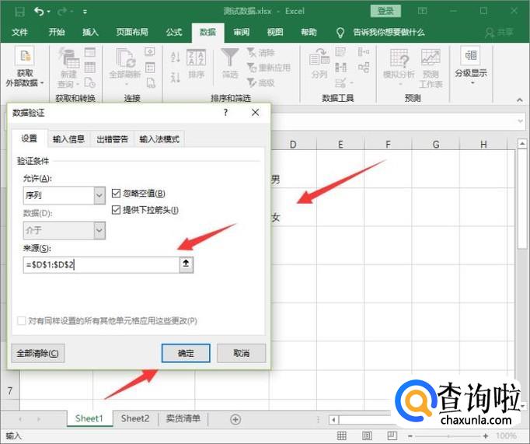
Task: Click the 取消 button
Action: click(x=242, y=353)
